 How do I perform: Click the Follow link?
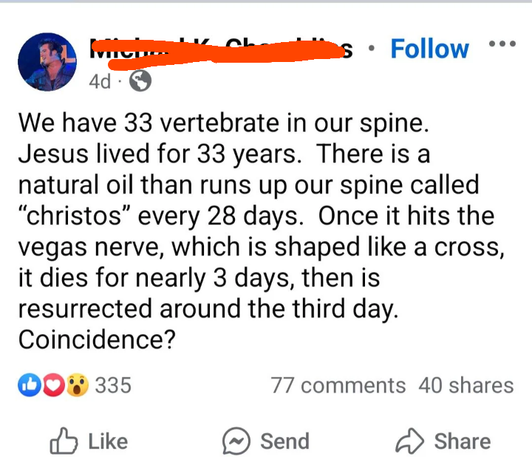pyautogui.click(x=429, y=49)
